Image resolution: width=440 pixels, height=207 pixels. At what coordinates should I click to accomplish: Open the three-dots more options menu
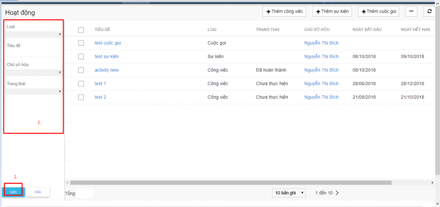(x=411, y=12)
